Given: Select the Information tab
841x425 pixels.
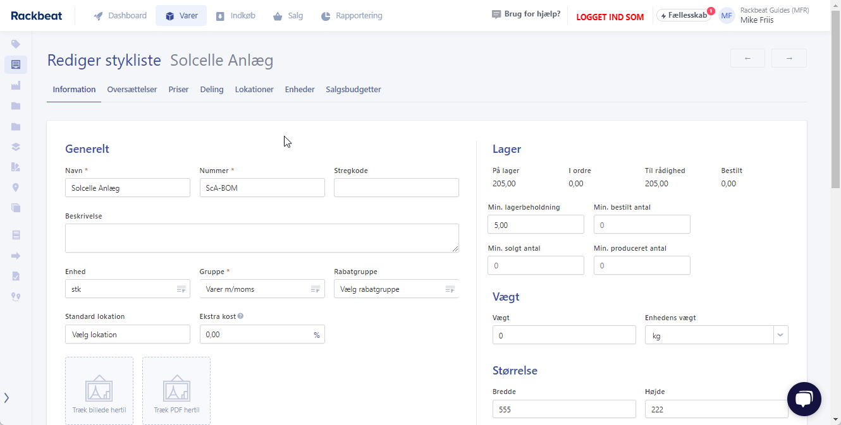Looking at the screenshot, I should 74,90.
